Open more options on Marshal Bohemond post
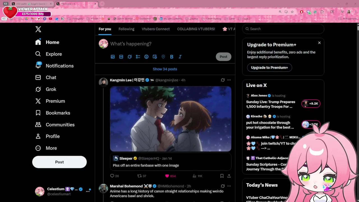Viewport: 359px width, 202px height. [229, 186]
